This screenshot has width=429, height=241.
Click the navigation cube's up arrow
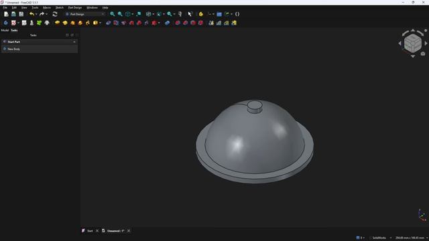pos(413,30)
